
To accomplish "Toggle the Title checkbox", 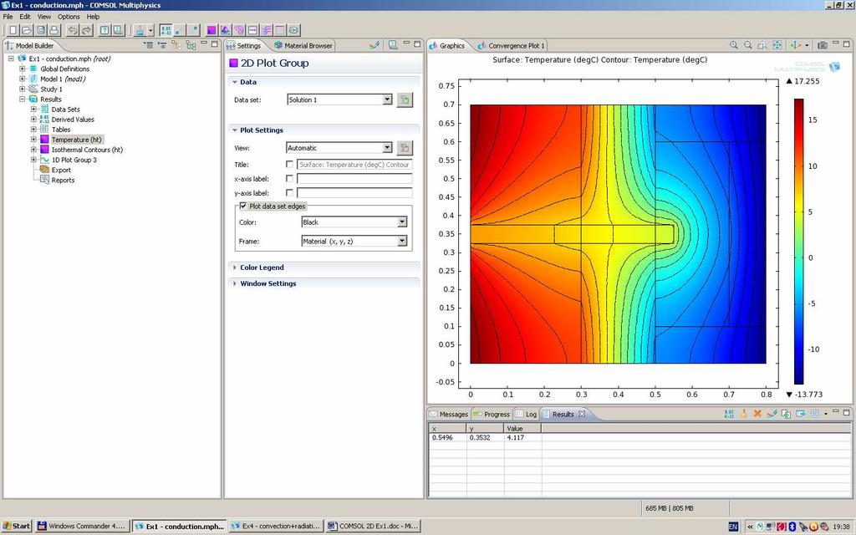I will [x=289, y=165].
